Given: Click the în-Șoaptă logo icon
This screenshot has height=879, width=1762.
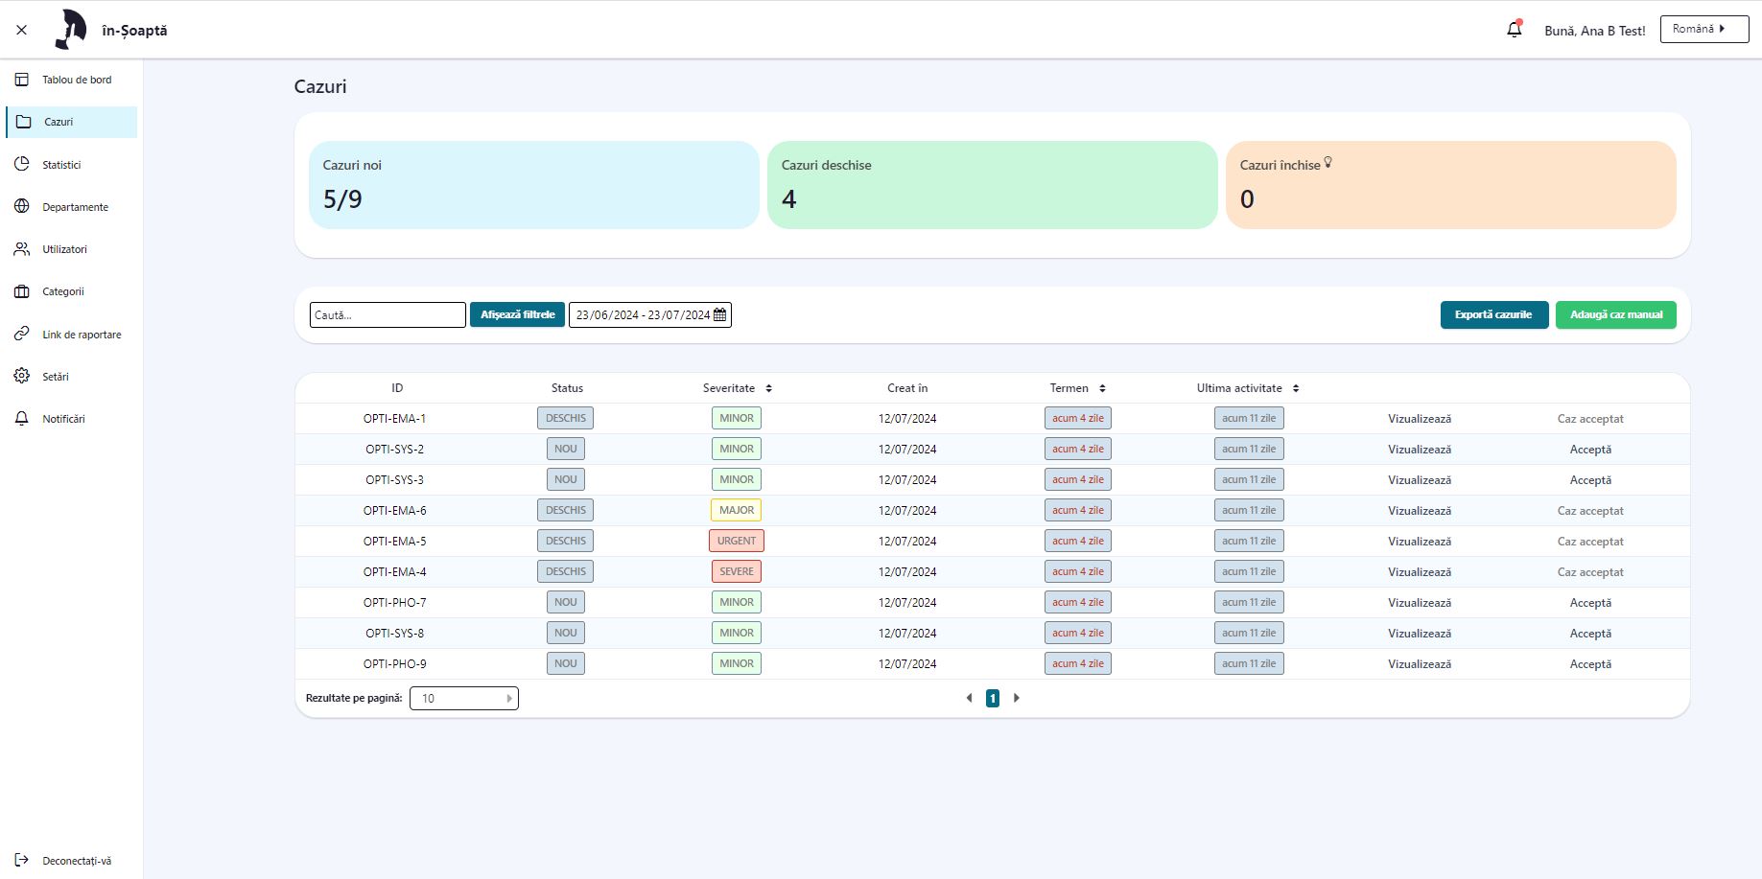Looking at the screenshot, I should [71, 30].
